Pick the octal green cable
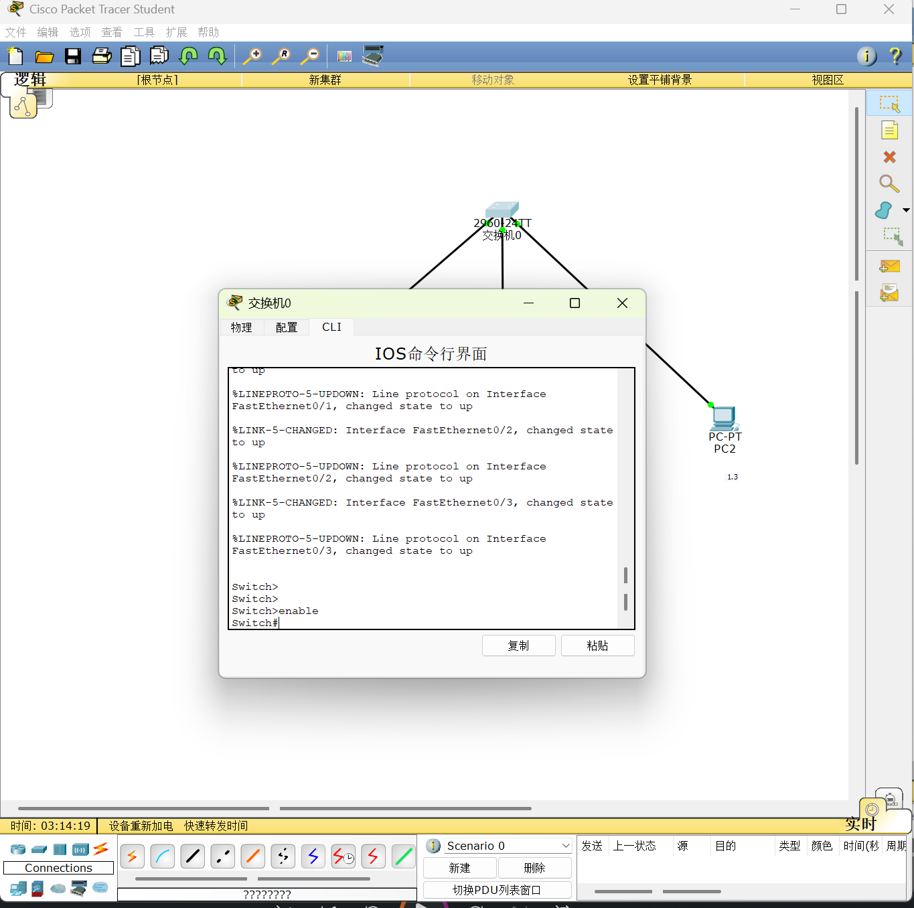Image resolution: width=914 pixels, height=908 pixels. click(x=404, y=856)
